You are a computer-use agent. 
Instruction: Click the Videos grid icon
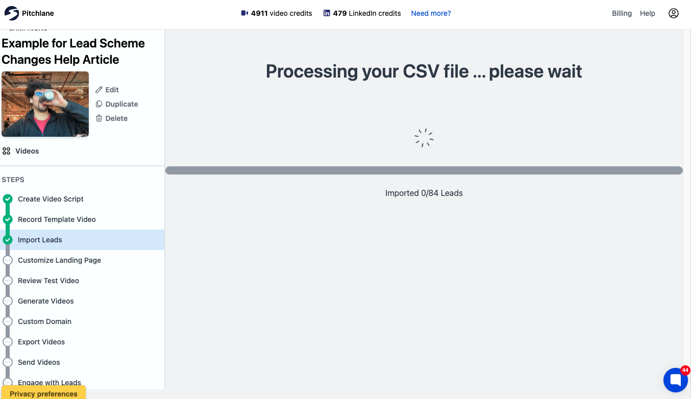[6, 151]
